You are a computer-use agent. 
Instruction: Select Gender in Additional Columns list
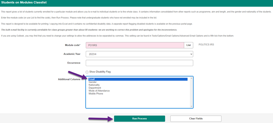[93, 82]
